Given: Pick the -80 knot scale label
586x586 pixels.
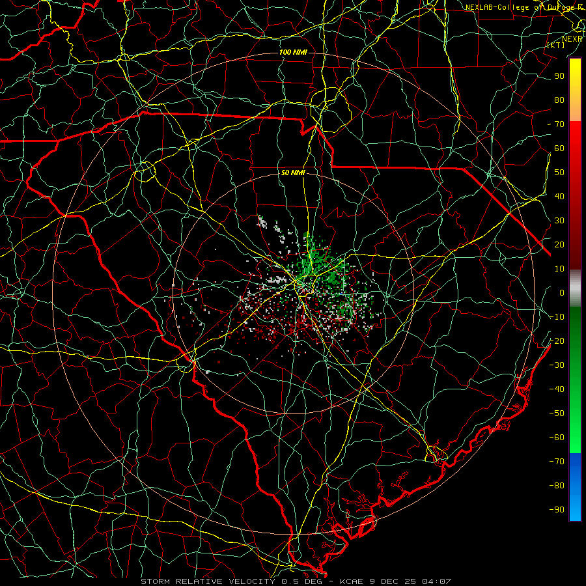Looking at the screenshot, I should pos(557,486).
